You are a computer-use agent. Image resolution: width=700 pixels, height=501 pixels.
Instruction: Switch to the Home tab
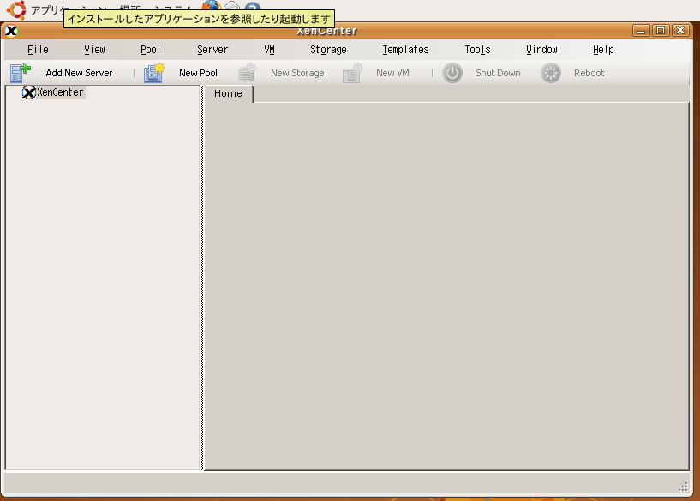(x=228, y=93)
